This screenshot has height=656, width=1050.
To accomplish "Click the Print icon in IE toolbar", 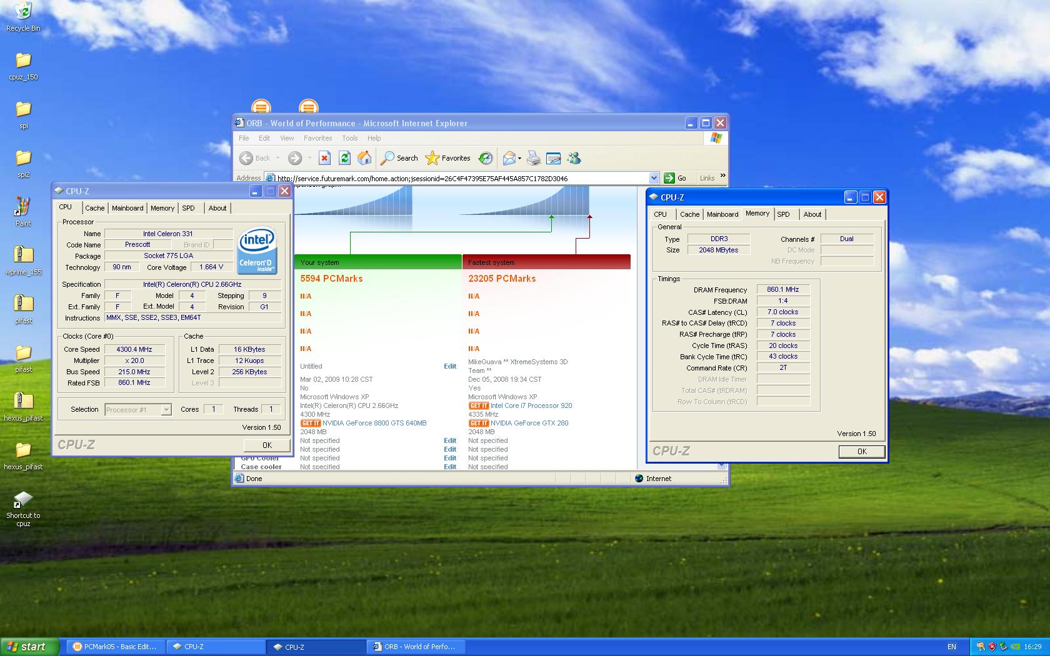I will click(x=533, y=158).
